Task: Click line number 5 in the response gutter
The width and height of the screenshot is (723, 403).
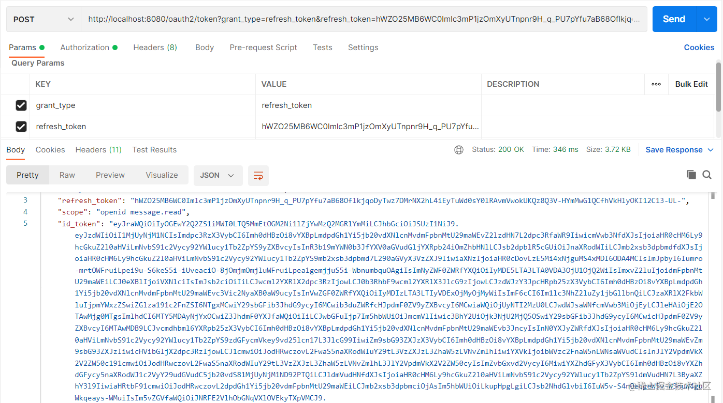Action: pyautogui.click(x=25, y=224)
